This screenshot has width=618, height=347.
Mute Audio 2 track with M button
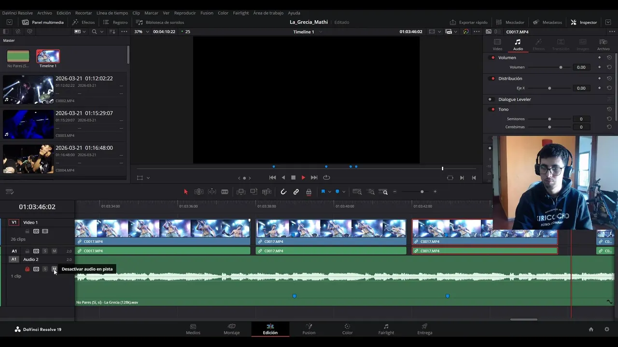click(x=54, y=269)
